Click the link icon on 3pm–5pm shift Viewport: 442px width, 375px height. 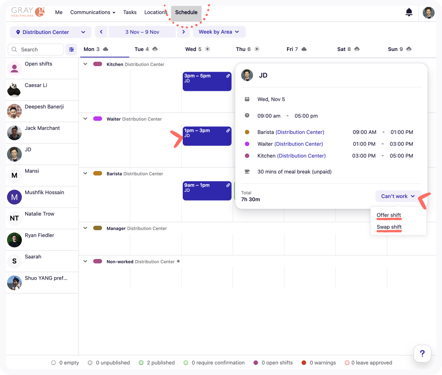tap(228, 76)
